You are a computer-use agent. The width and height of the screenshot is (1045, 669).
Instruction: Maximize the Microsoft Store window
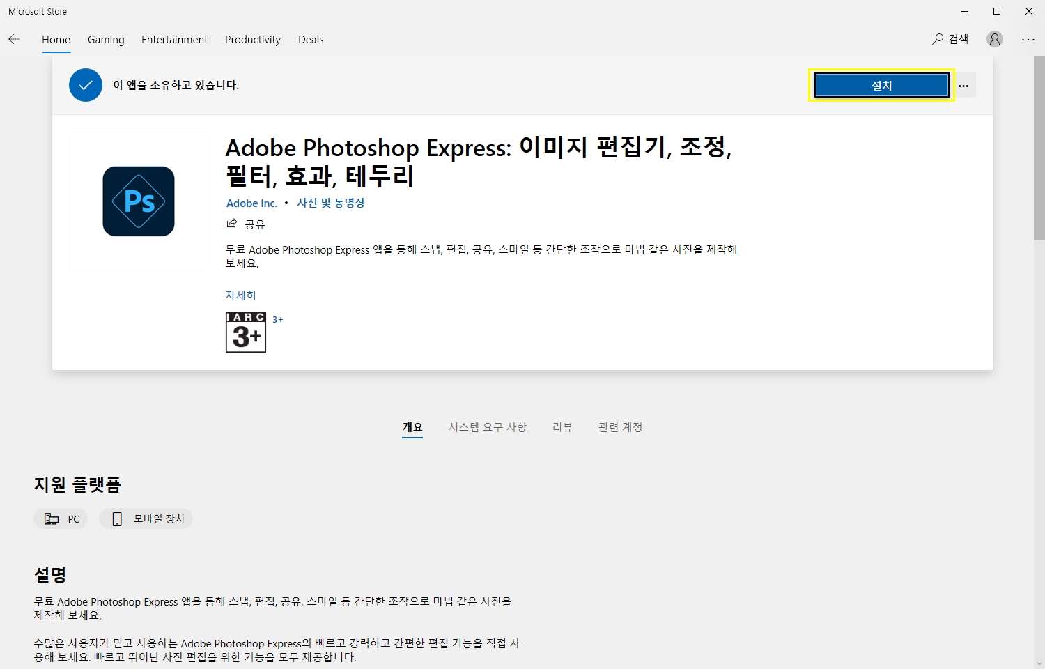coord(997,11)
